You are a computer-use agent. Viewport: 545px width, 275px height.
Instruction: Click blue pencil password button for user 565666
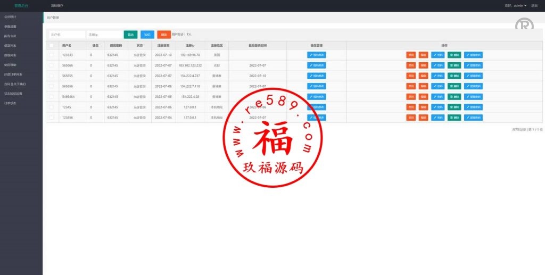[x=437, y=65]
